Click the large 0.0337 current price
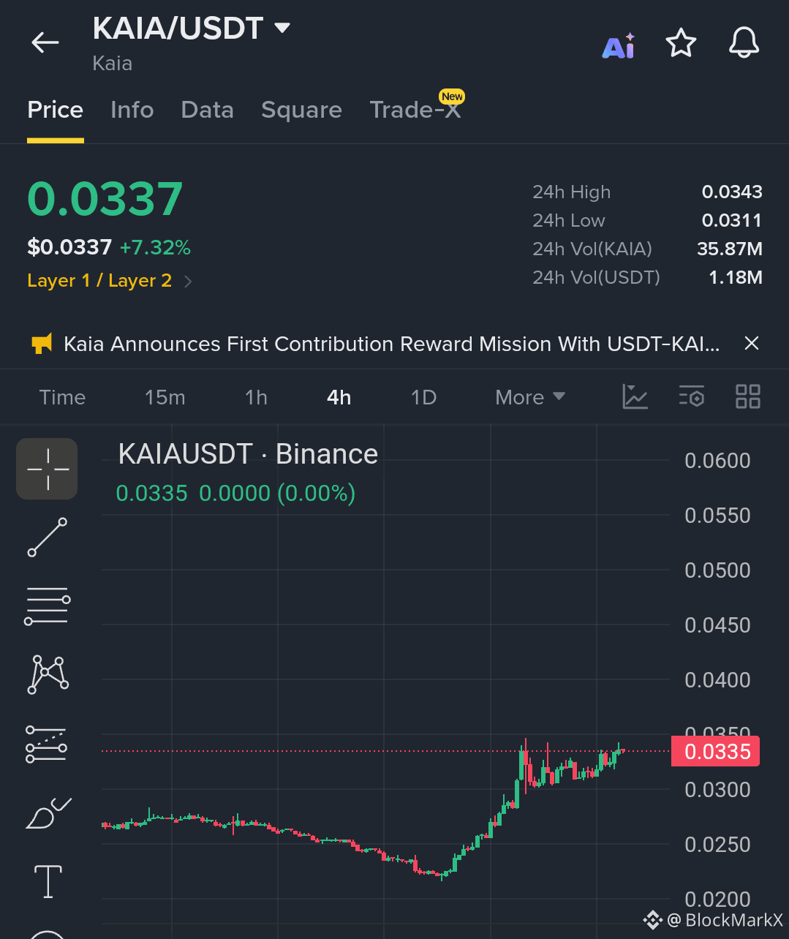 pos(105,199)
